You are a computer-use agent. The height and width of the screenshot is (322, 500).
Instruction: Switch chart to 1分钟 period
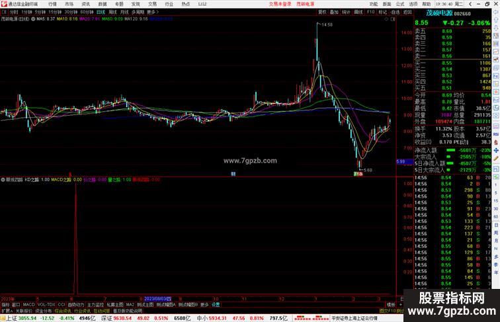click(26, 12)
